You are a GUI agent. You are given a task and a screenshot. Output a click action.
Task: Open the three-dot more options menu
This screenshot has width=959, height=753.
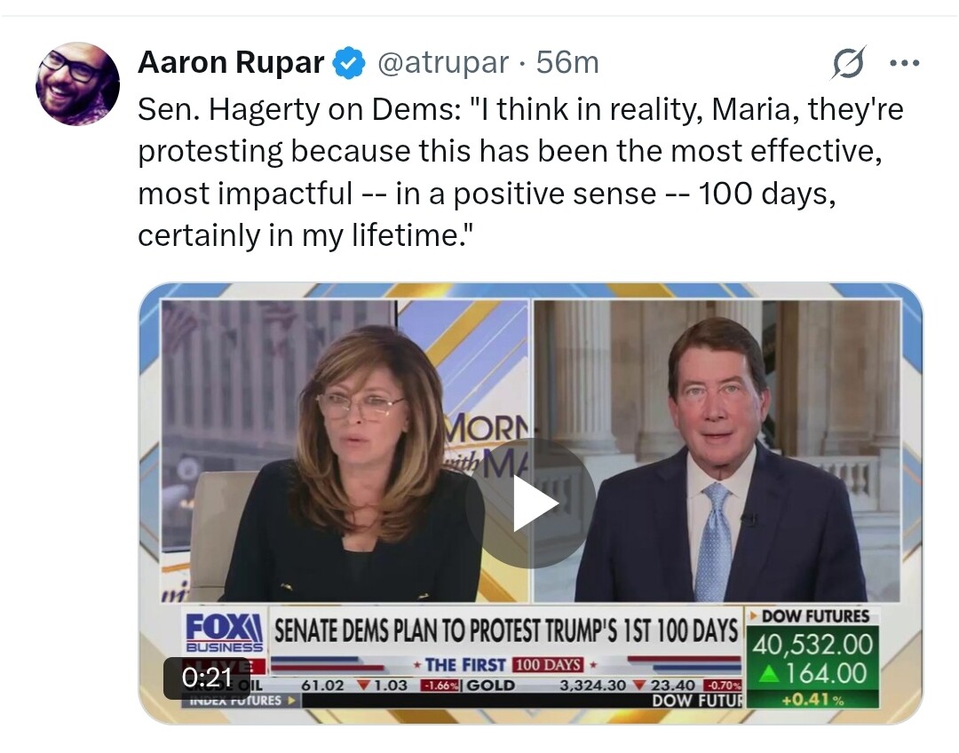pos(905,62)
